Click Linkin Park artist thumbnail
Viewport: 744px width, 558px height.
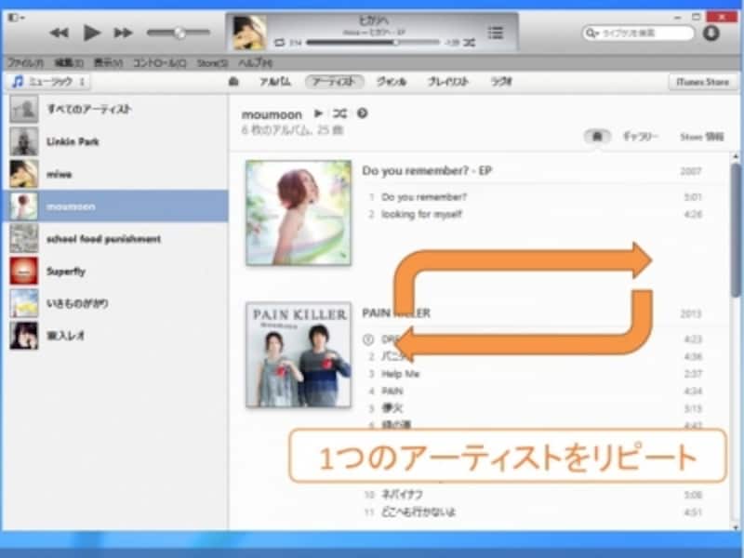coord(24,141)
